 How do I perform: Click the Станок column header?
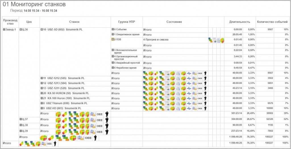pos(75,22)
